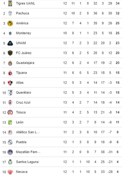Click Tigres UANL's 34 points value

[117, 3]
